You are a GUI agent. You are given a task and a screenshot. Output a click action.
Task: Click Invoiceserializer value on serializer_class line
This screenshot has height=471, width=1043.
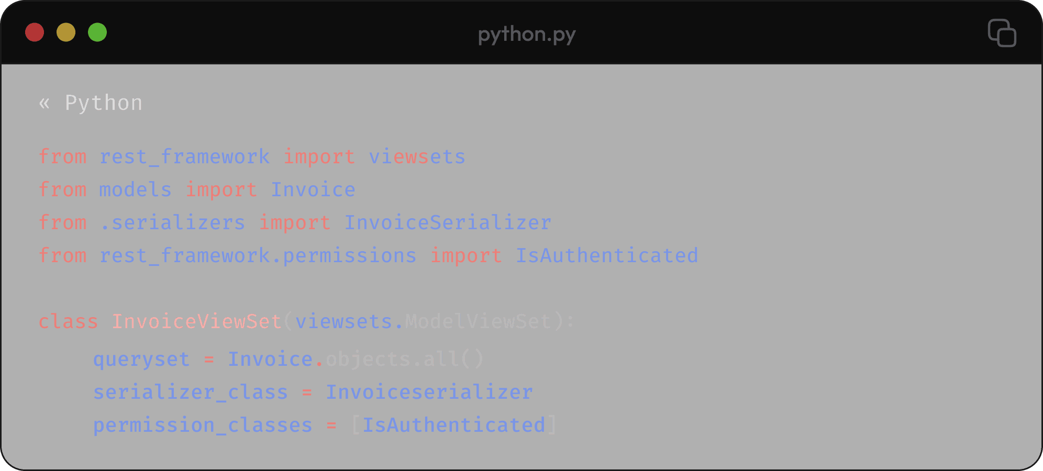click(x=429, y=392)
